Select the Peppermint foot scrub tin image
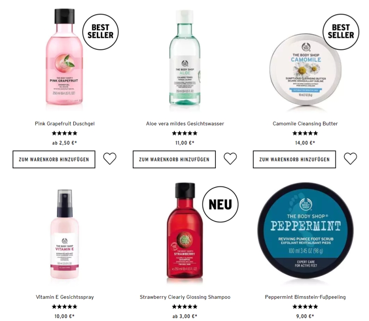The width and height of the screenshot is (369, 321). point(305,231)
